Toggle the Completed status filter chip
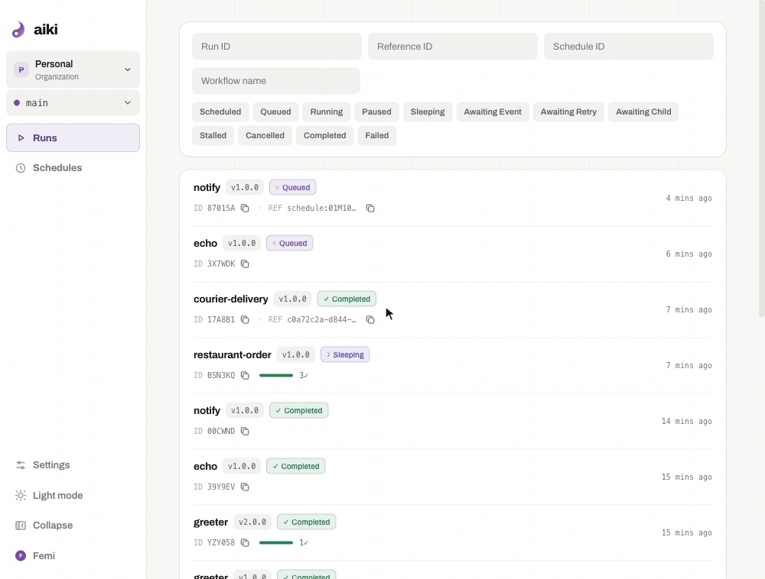The image size is (765, 579). [325, 136]
